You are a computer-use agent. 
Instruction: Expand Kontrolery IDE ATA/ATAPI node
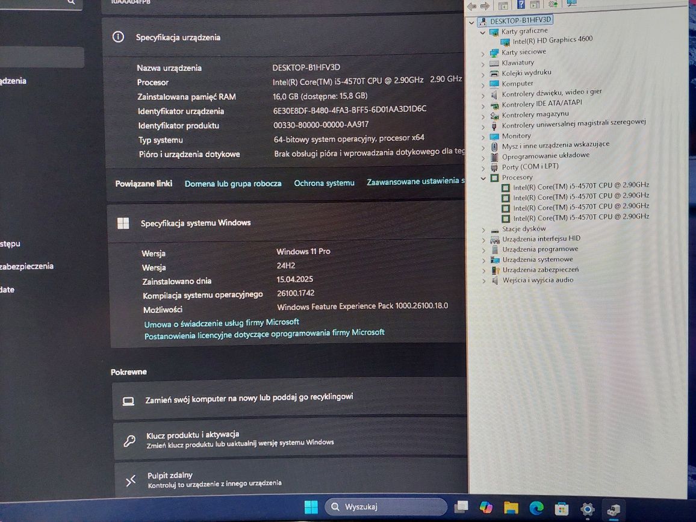click(483, 105)
